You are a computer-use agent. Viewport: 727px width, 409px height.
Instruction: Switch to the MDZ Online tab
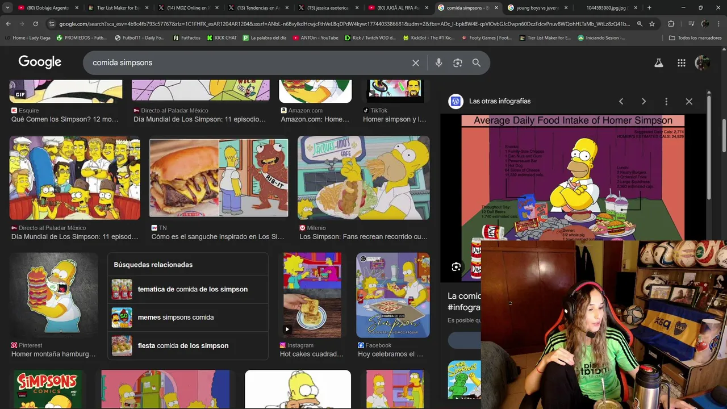188,8
